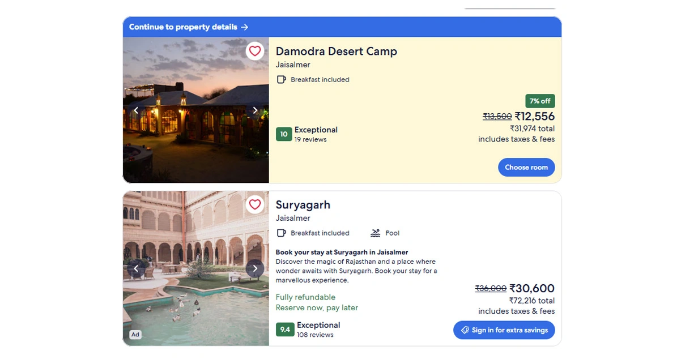Go to previous Suryagarh photo
Viewport: 681px width, 359px height.
click(136, 268)
